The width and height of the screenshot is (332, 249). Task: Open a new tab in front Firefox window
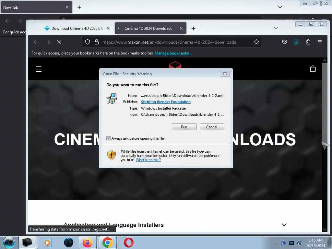tap(193, 29)
